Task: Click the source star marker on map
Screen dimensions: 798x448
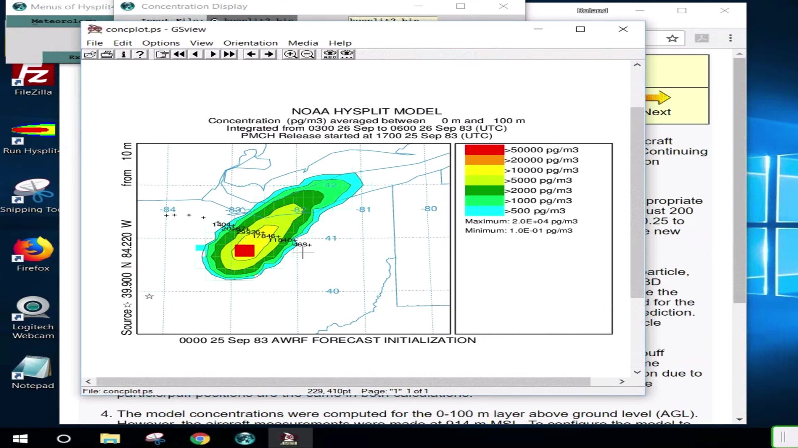Action: pos(149,296)
